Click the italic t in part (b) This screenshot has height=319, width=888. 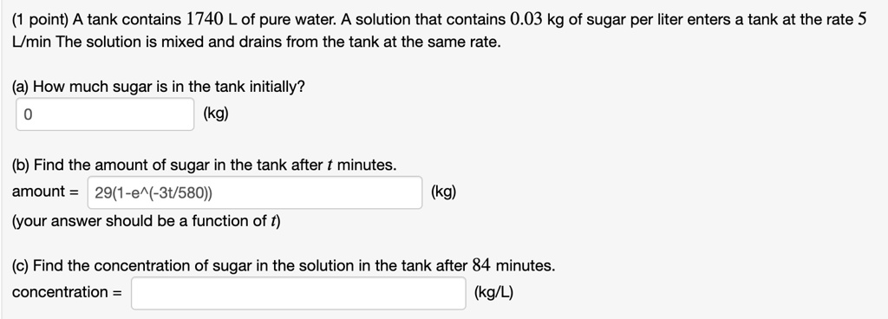point(330,166)
